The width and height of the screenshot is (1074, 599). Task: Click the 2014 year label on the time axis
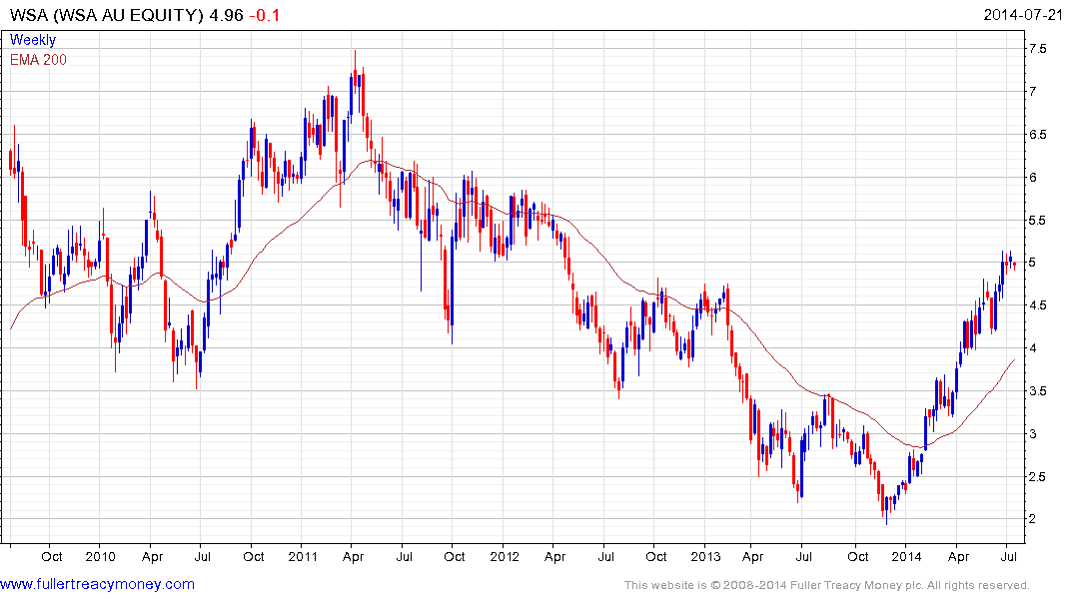click(906, 556)
